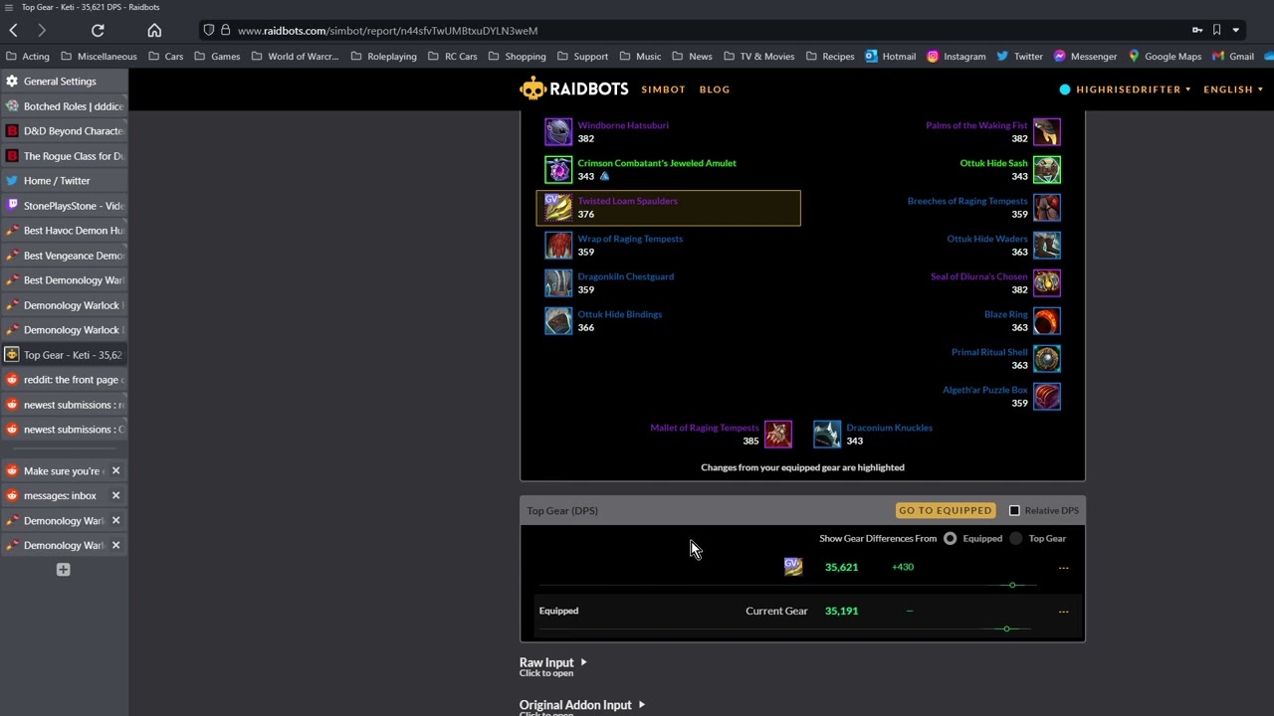Click the bookmark page icon in address bar

click(x=1216, y=30)
